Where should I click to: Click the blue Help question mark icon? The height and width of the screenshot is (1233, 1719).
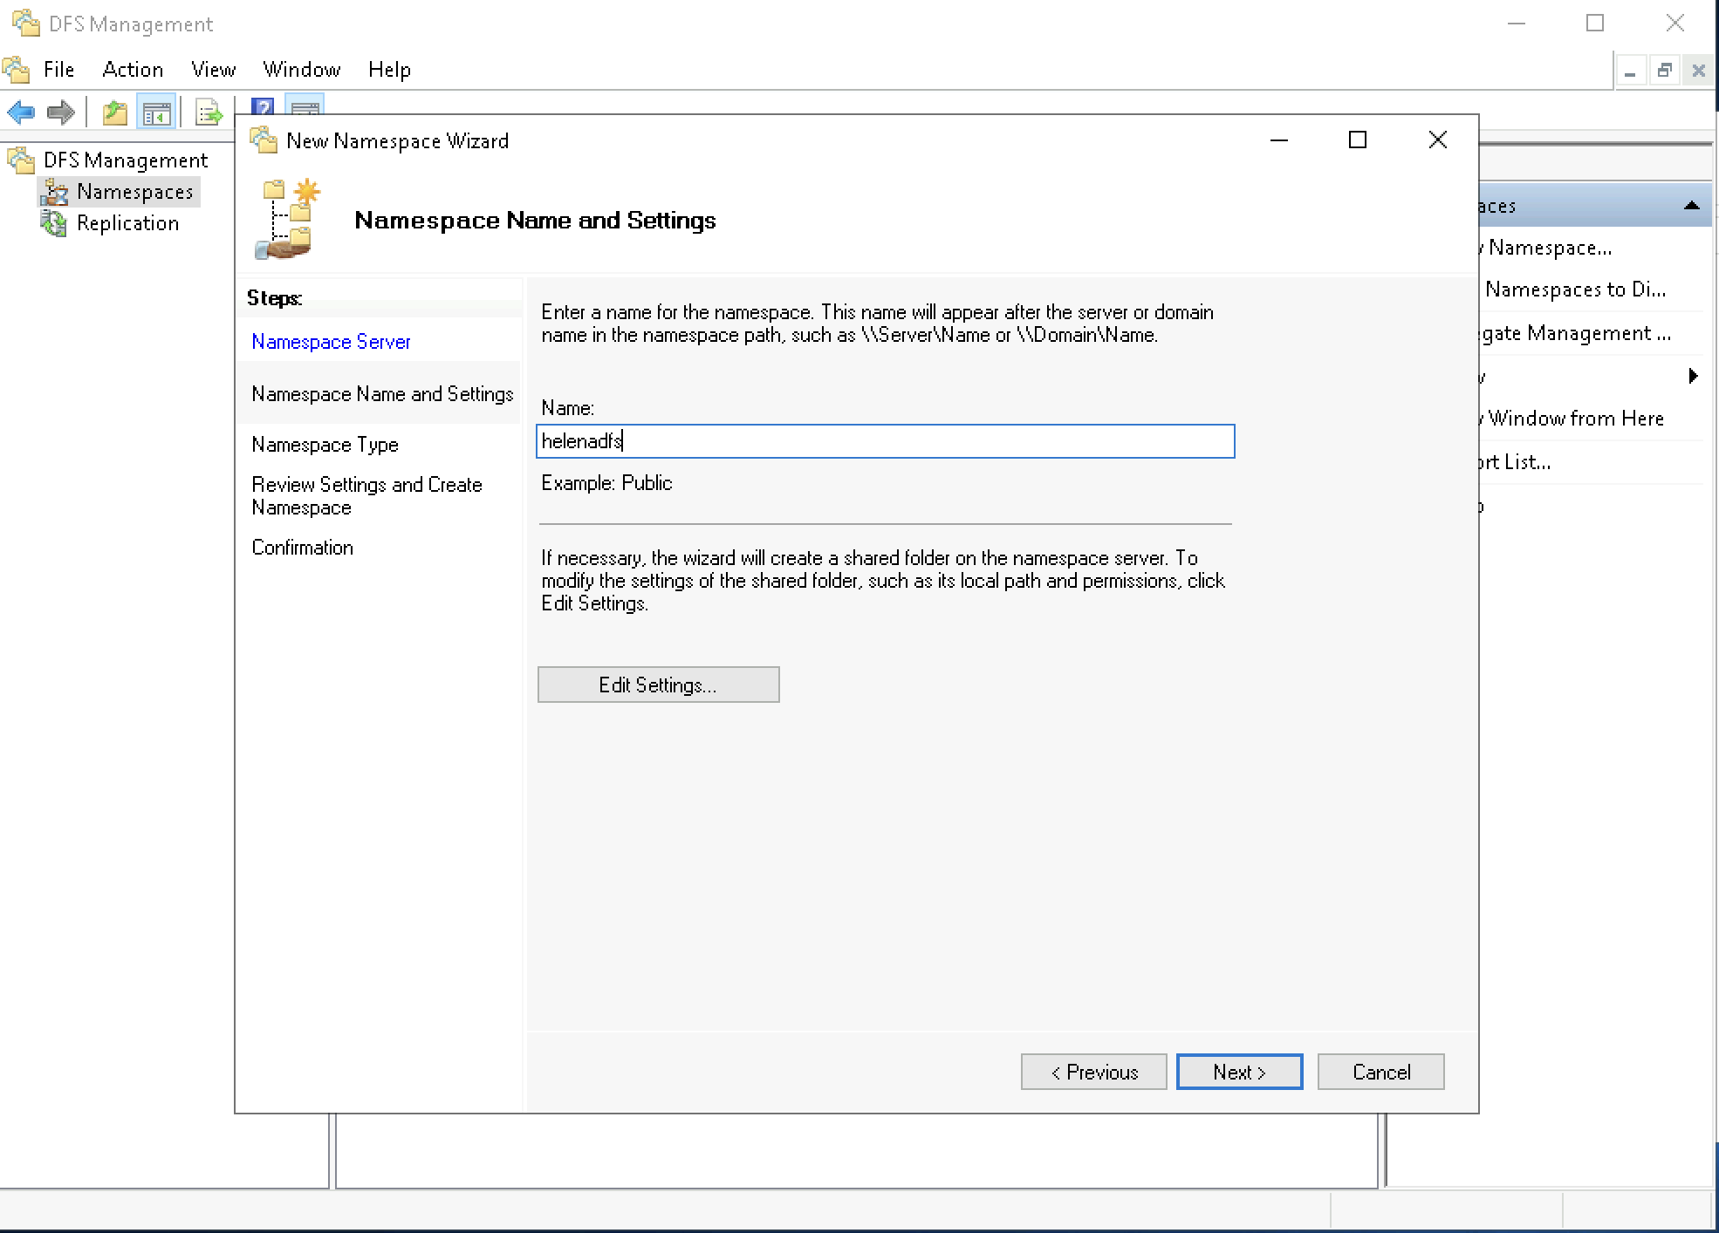tap(263, 106)
